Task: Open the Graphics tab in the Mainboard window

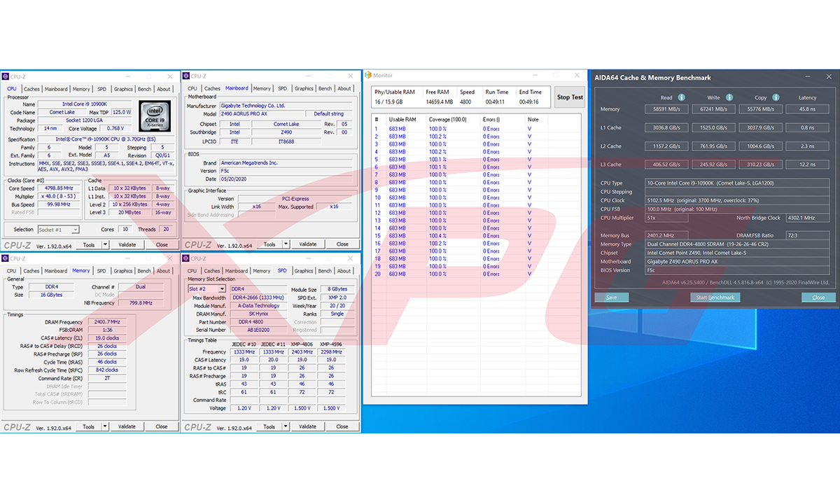Action: [x=304, y=89]
